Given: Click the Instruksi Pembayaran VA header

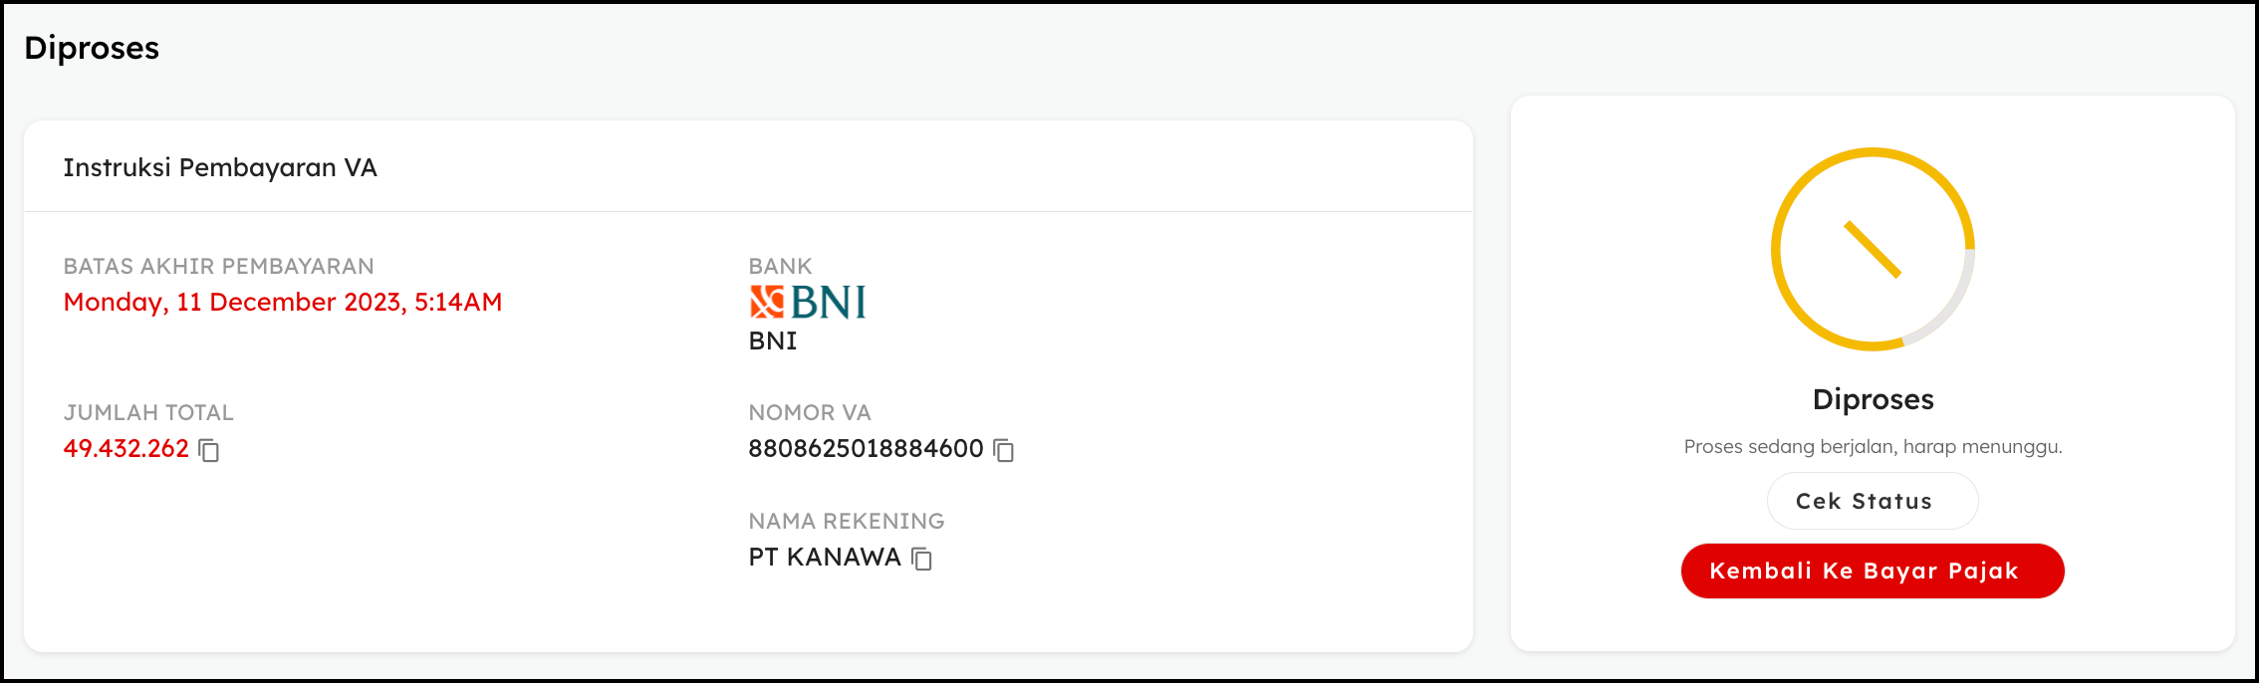Looking at the screenshot, I should [x=220, y=167].
